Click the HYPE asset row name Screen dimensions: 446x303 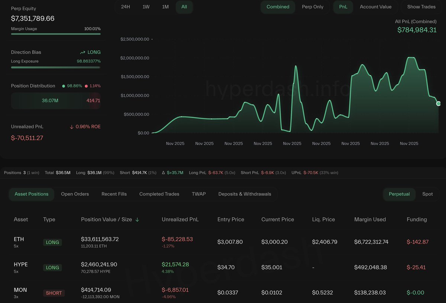pos(21,264)
